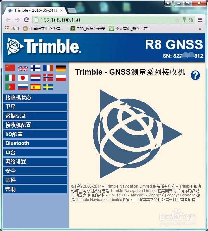
Task: Open a new tab button
Action: point(72,10)
